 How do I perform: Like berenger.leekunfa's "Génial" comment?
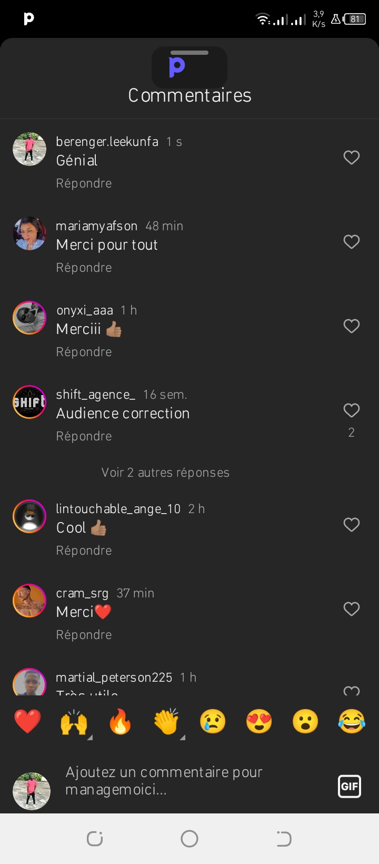(x=351, y=158)
